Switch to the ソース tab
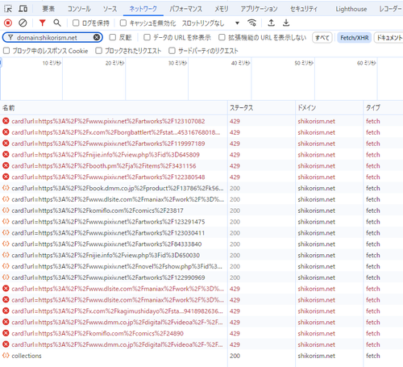Screen dimensions: 403x367 point(110,9)
